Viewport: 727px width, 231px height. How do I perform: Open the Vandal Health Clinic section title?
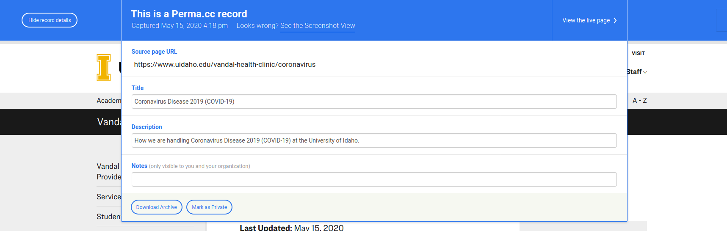pyautogui.click(x=109, y=122)
